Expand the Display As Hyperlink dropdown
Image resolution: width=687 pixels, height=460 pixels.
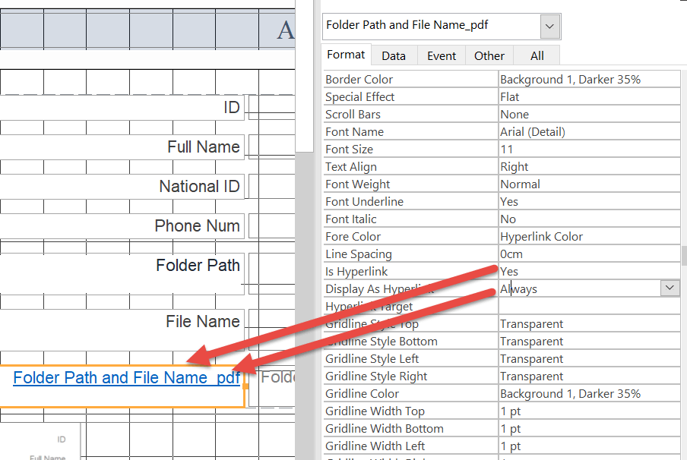pyautogui.click(x=670, y=288)
